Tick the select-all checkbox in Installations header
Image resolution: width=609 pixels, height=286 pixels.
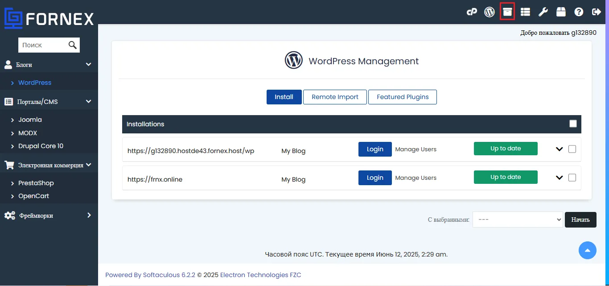coord(573,124)
